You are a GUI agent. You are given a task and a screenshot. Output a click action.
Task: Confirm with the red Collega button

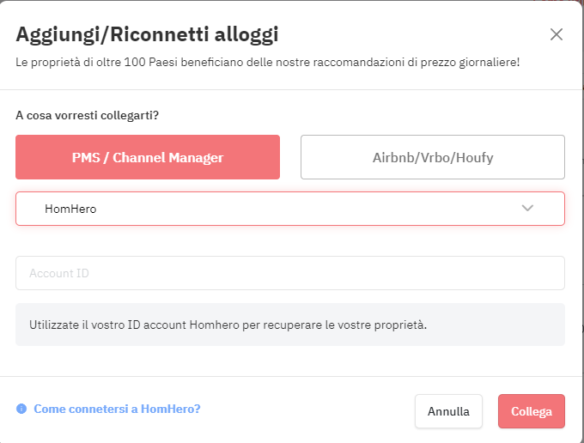click(x=532, y=411)
